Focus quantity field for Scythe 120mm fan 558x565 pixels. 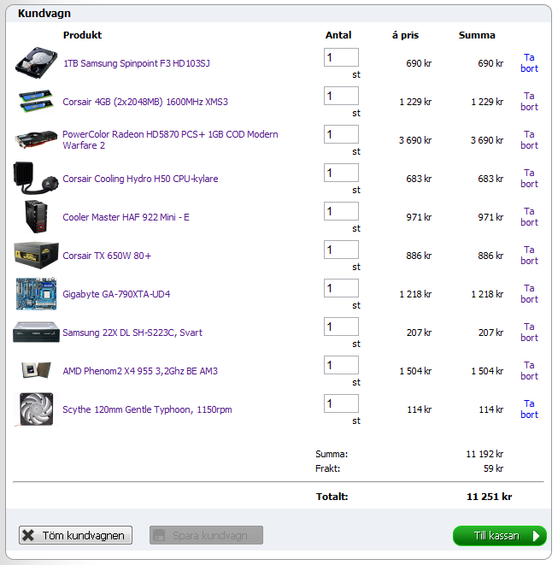coord(341,403)
